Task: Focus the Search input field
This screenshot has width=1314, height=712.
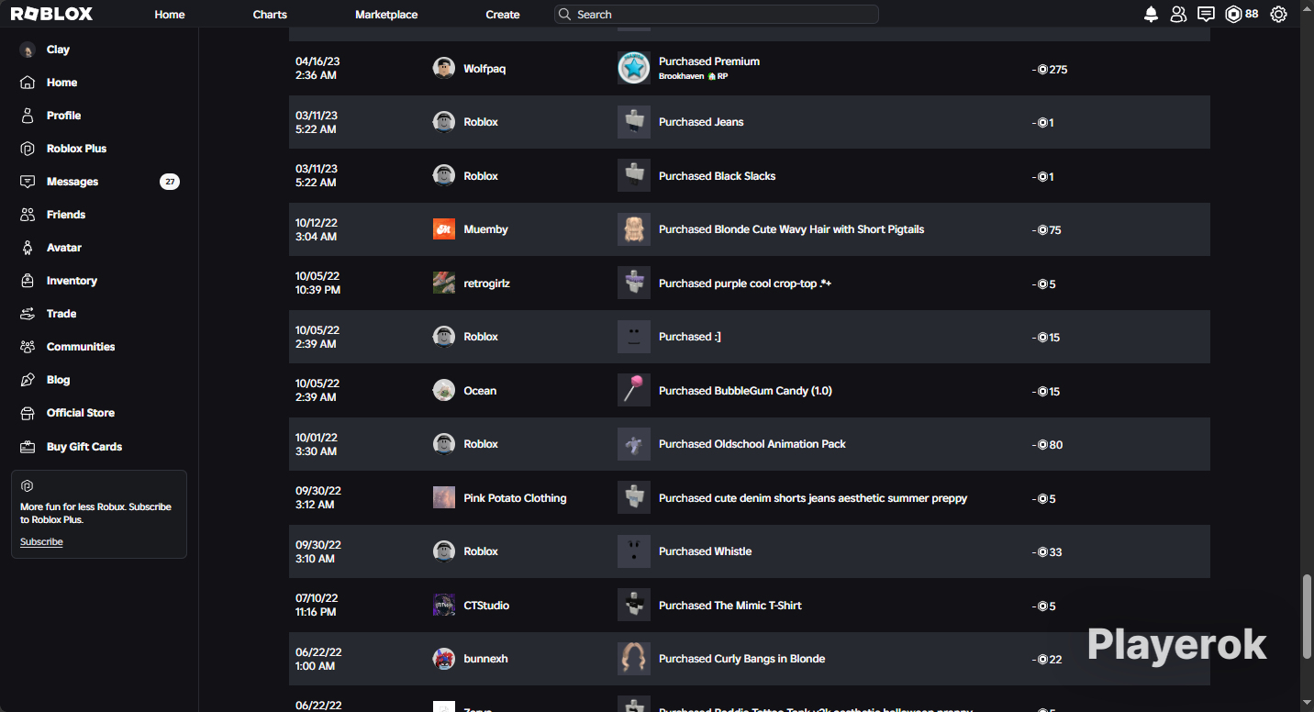Action: click(x=716, y=15)
